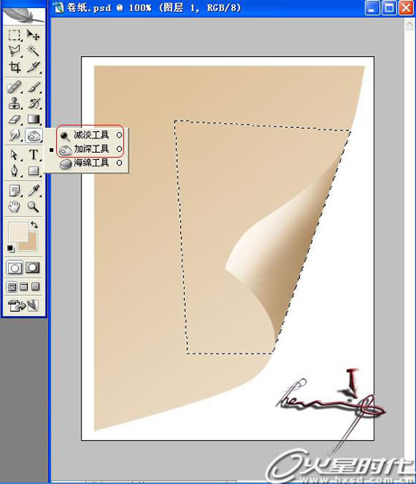Viewport: 416px width, 484px height.
Task: Select the Clone Stamp tool
Action: pyautogui.click(x=14, y=103)
